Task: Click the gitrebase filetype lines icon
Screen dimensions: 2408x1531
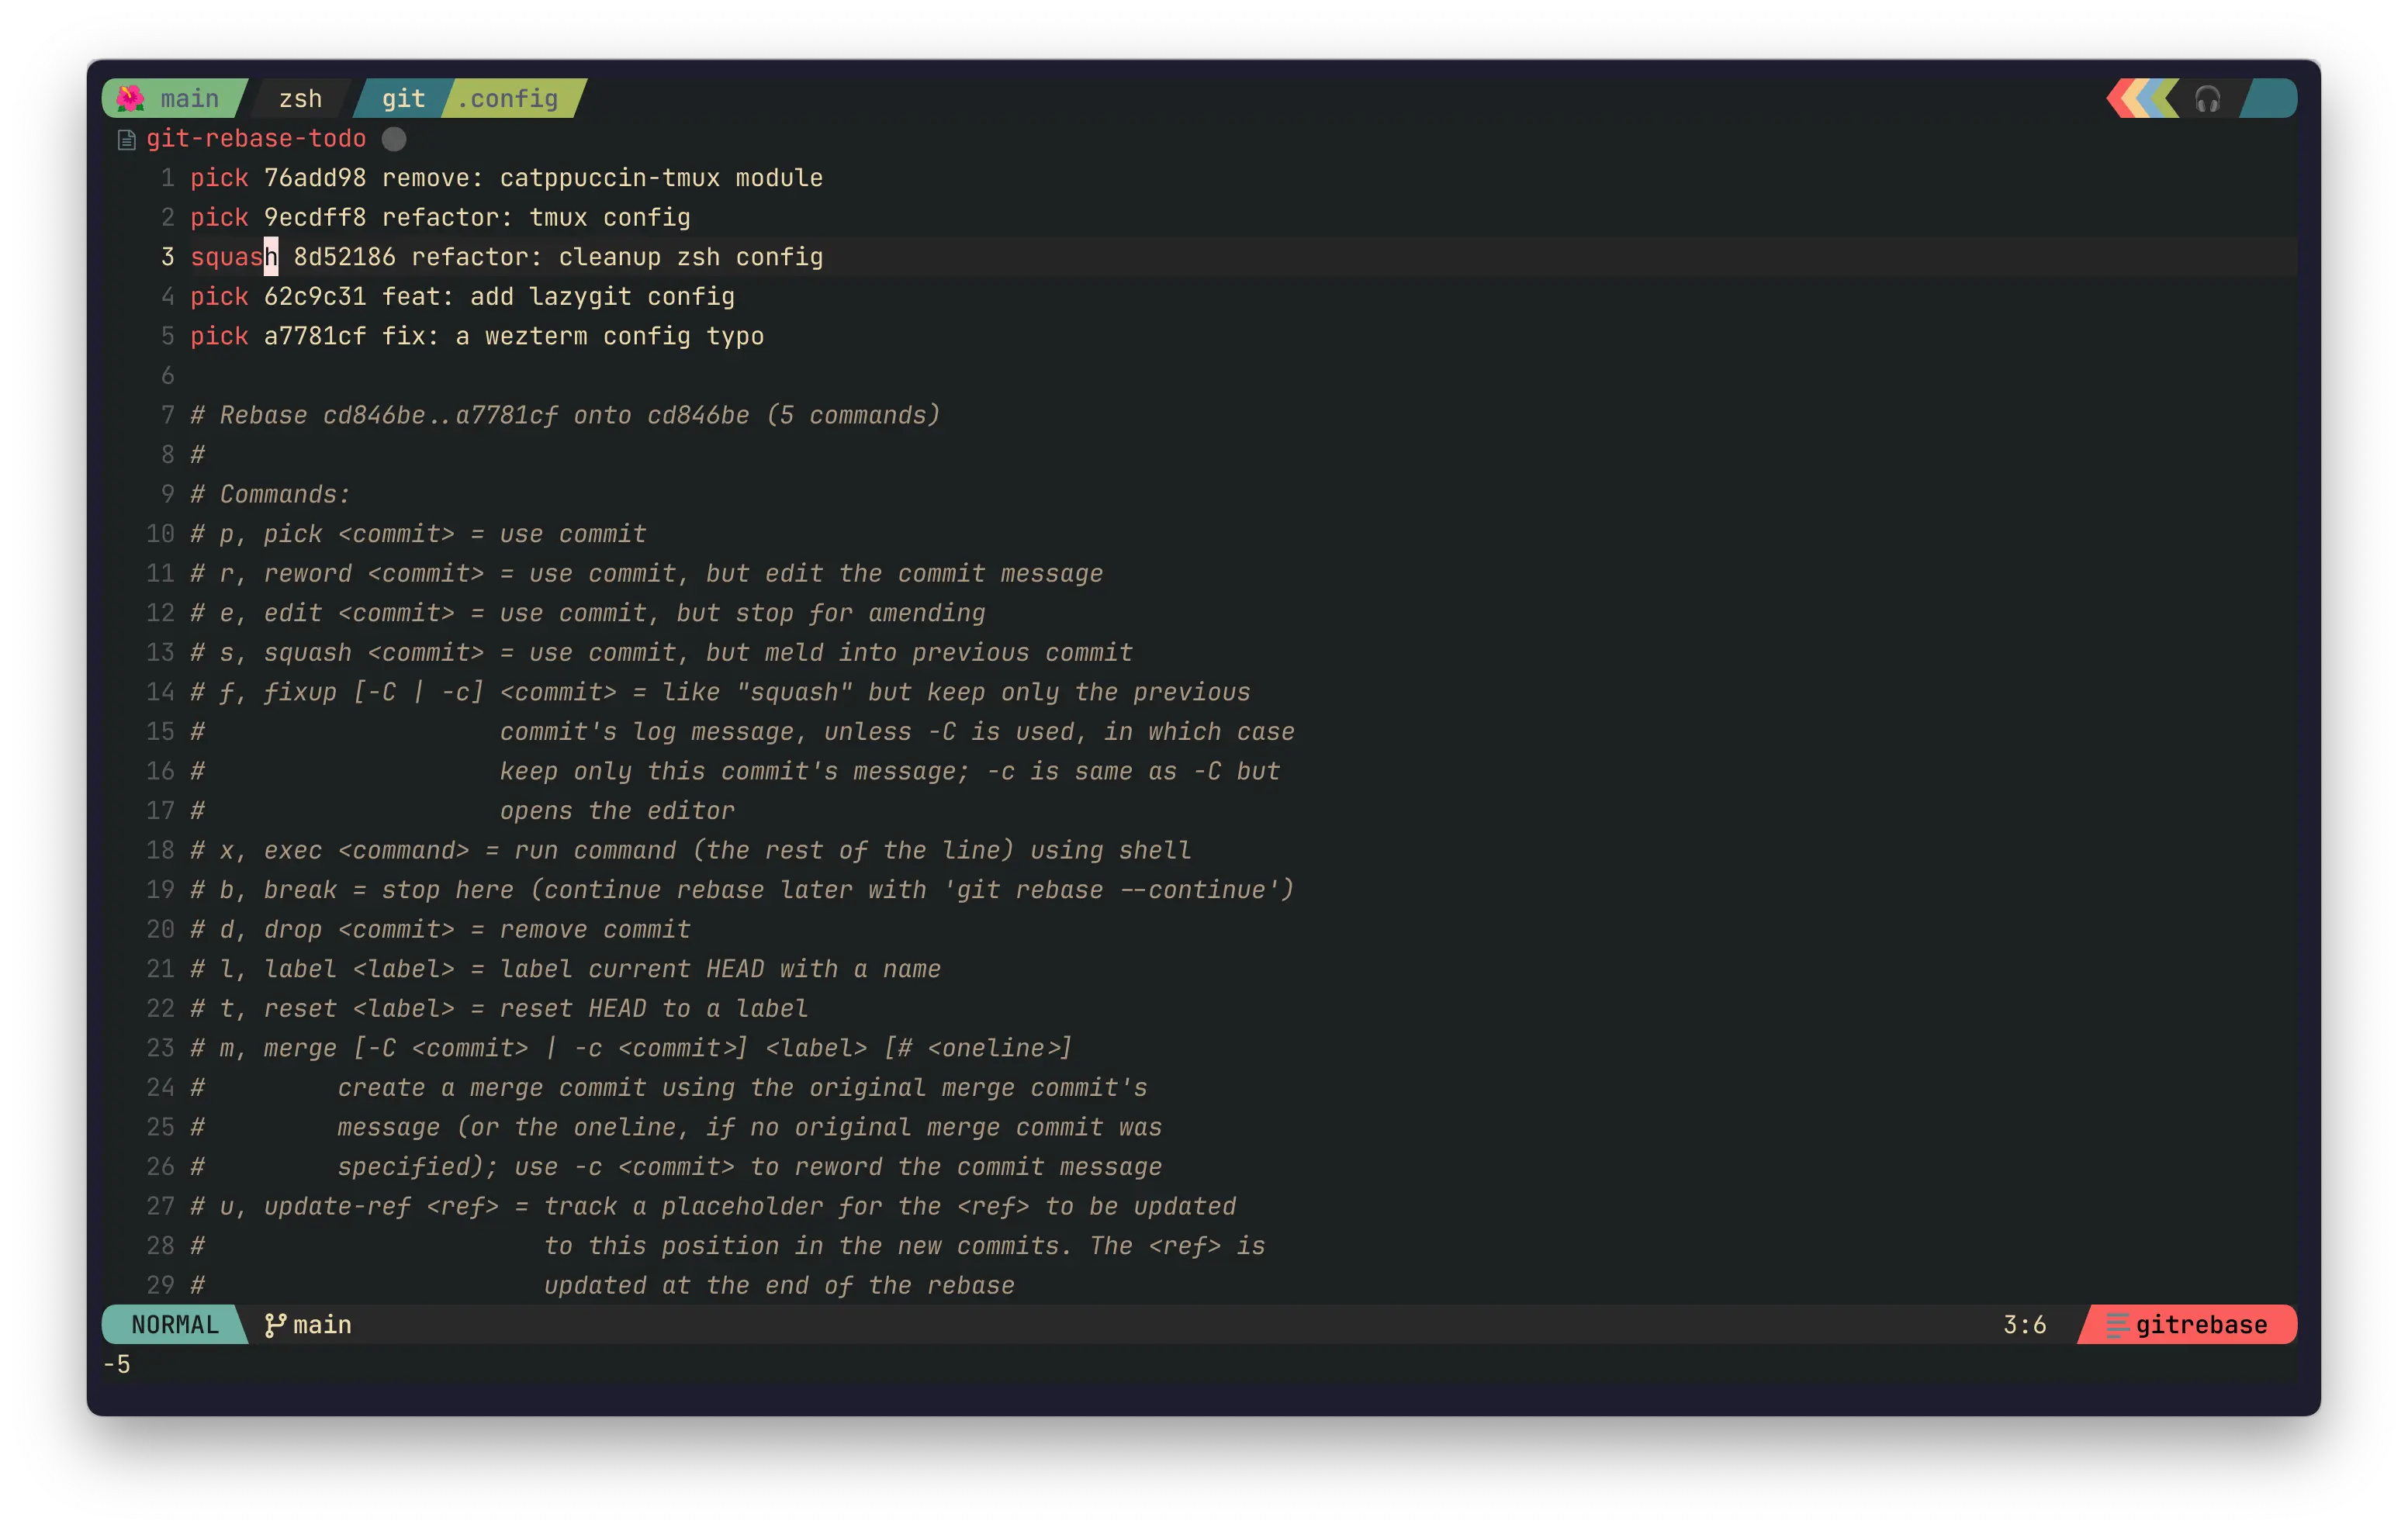Action: (x=2117, y=1325)
